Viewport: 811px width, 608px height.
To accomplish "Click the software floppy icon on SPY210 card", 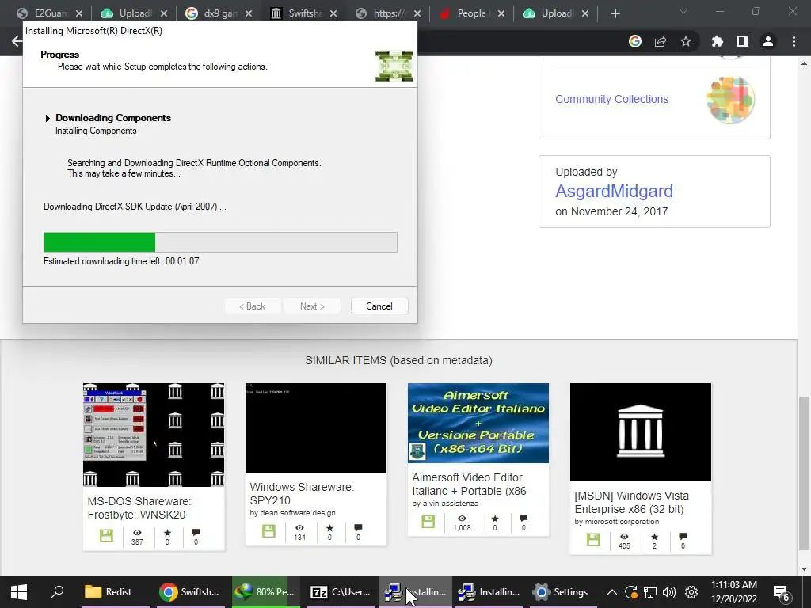I will tap(268, 531).
